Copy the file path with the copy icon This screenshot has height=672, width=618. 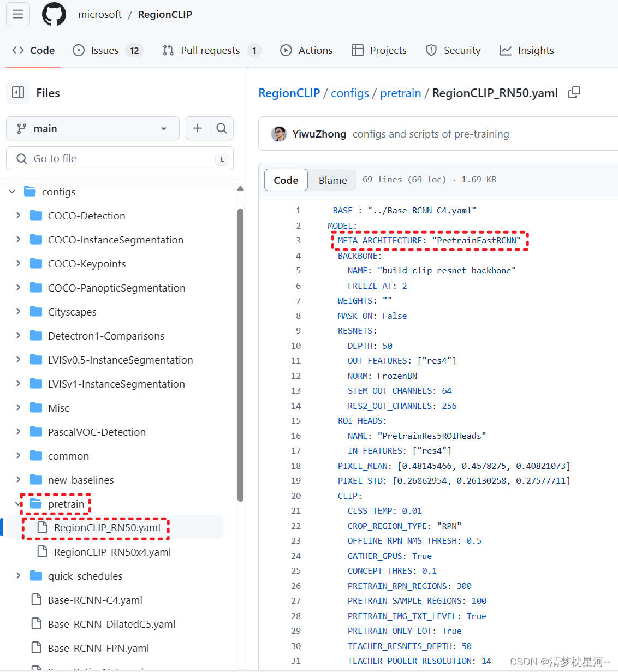[x=574, y=93]
